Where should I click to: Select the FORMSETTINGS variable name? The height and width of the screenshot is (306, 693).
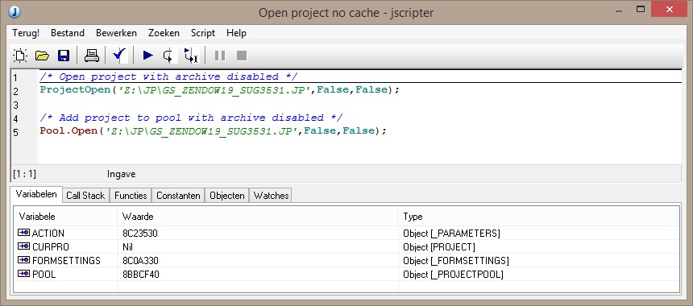66,261
